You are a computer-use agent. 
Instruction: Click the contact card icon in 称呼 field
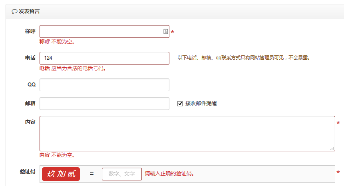tap(166, 31)
